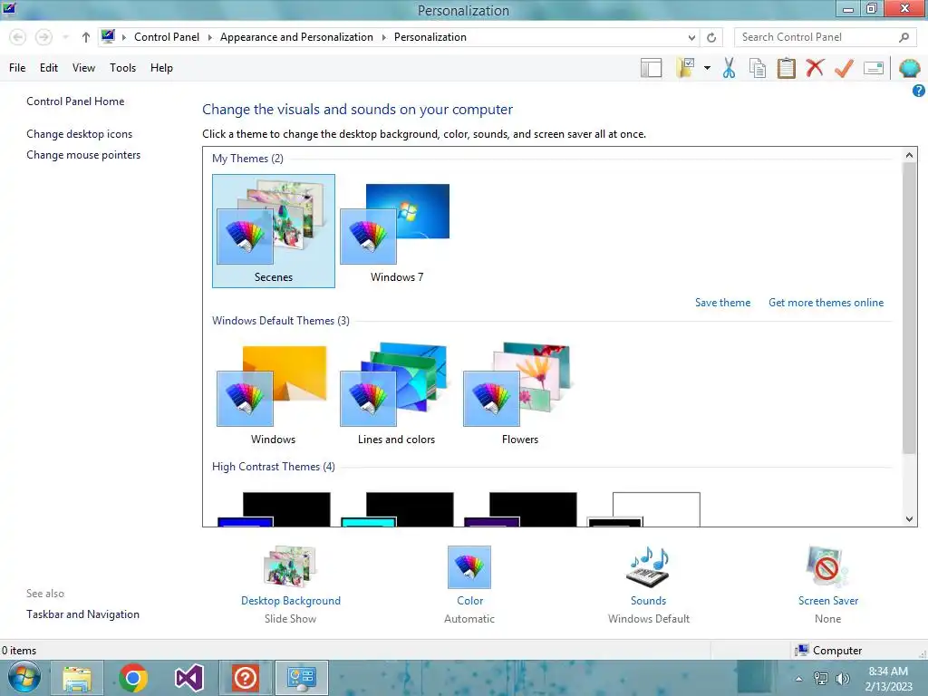The height and width of the screenshot is (696, 928).
Task: Expand arrow after Appearance and Personalization breadcrumb
Action: click(x=383, y=37)
